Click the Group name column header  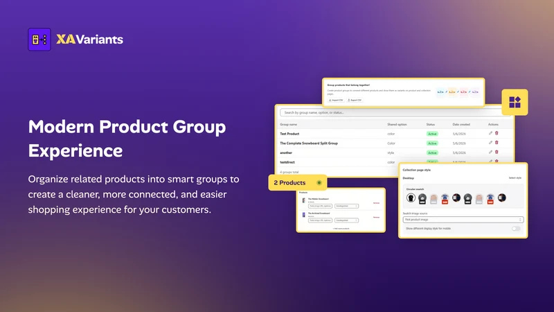288,125
